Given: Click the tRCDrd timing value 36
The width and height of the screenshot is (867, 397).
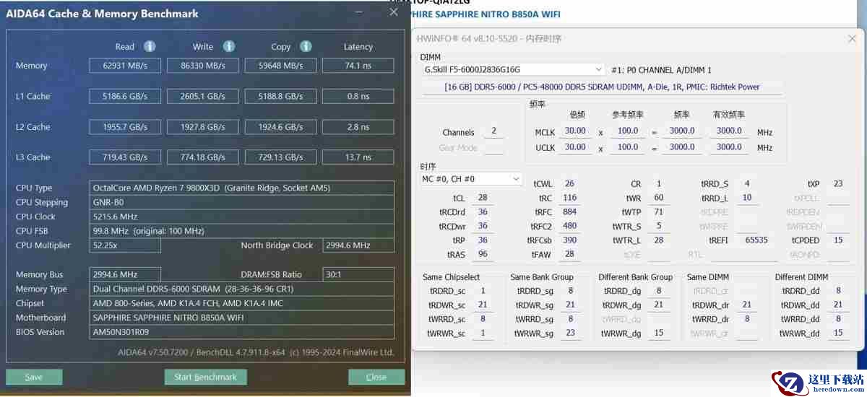Looking at the screenshot, I should click(483, 212).
